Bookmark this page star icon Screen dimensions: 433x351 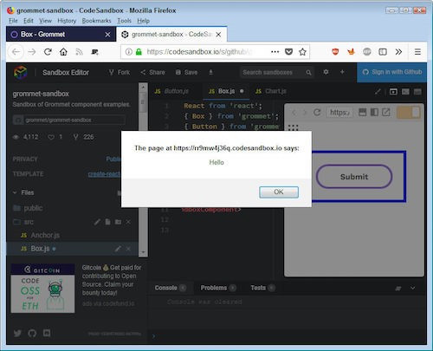point(302,52)
